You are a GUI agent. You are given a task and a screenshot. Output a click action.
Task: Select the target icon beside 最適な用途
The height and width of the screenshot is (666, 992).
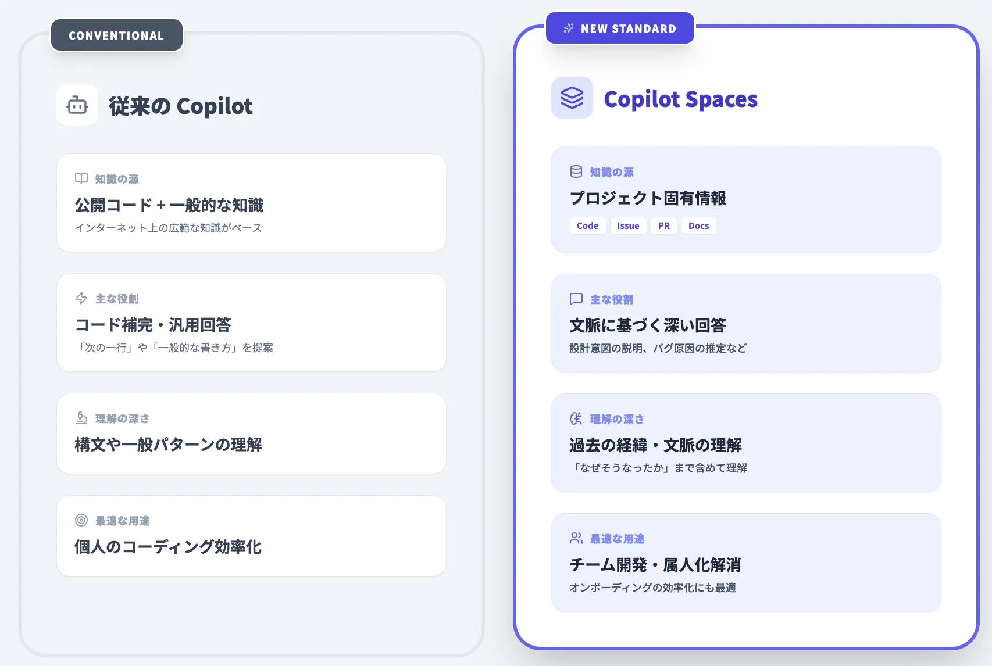coord(81,520)
